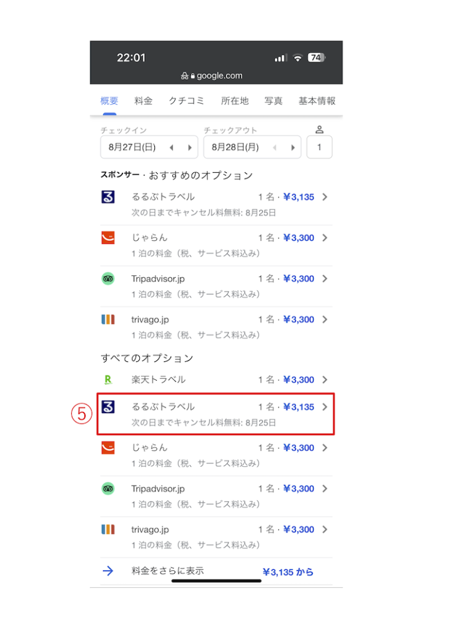Click trivago.jp name in all options
This screenshot has width=452, height=639.
[150, 529]
